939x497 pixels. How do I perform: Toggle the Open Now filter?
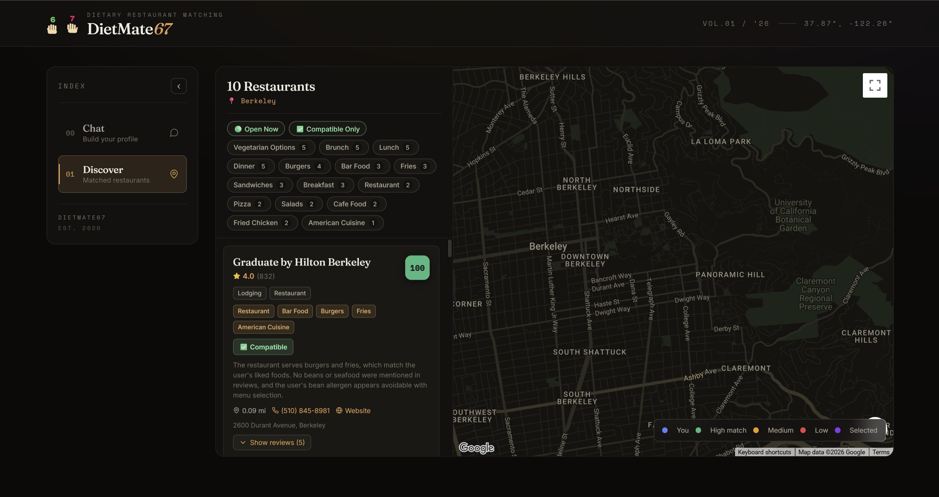[256, 129]
